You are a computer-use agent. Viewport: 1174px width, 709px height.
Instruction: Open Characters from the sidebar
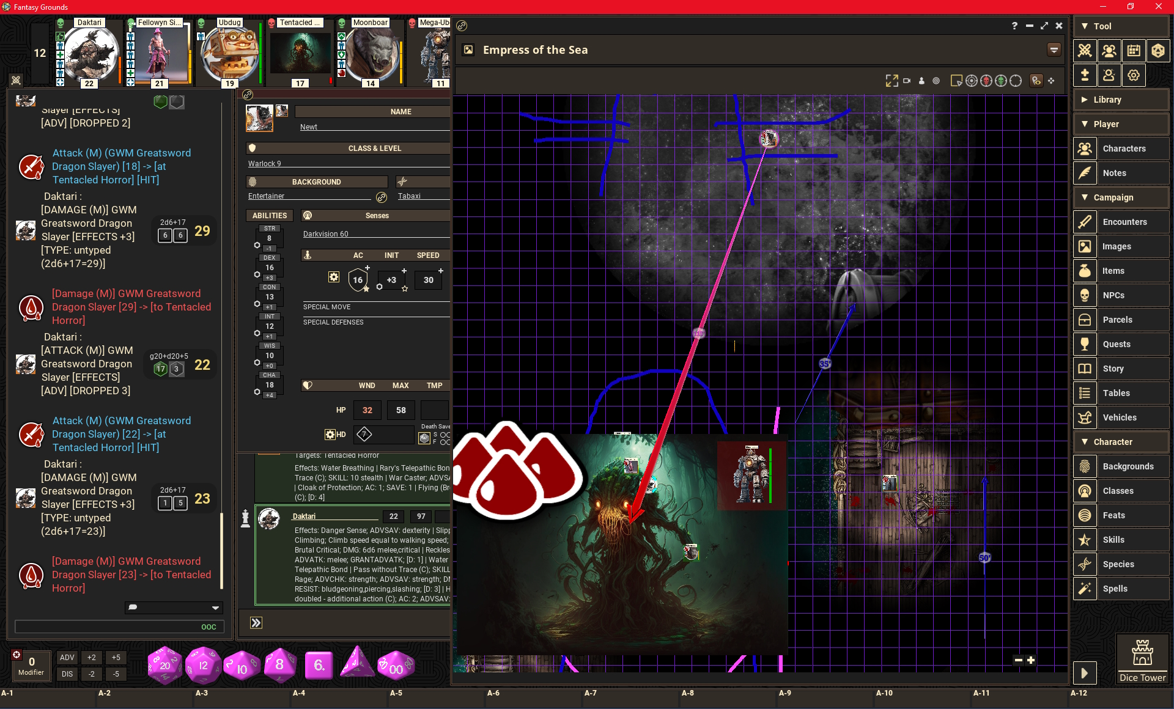(1121, 149)
